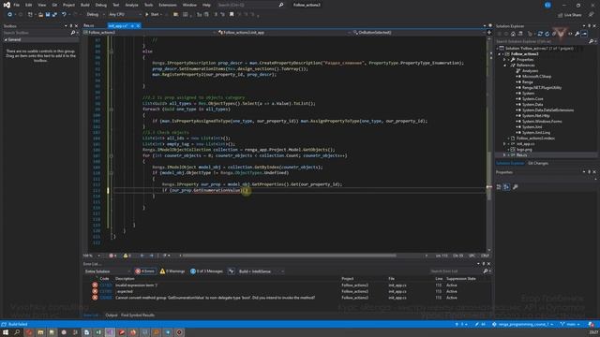The width and height of the screenshot is (600, 337).
Task: Click the error list filter icon
Action: (232, 271)
